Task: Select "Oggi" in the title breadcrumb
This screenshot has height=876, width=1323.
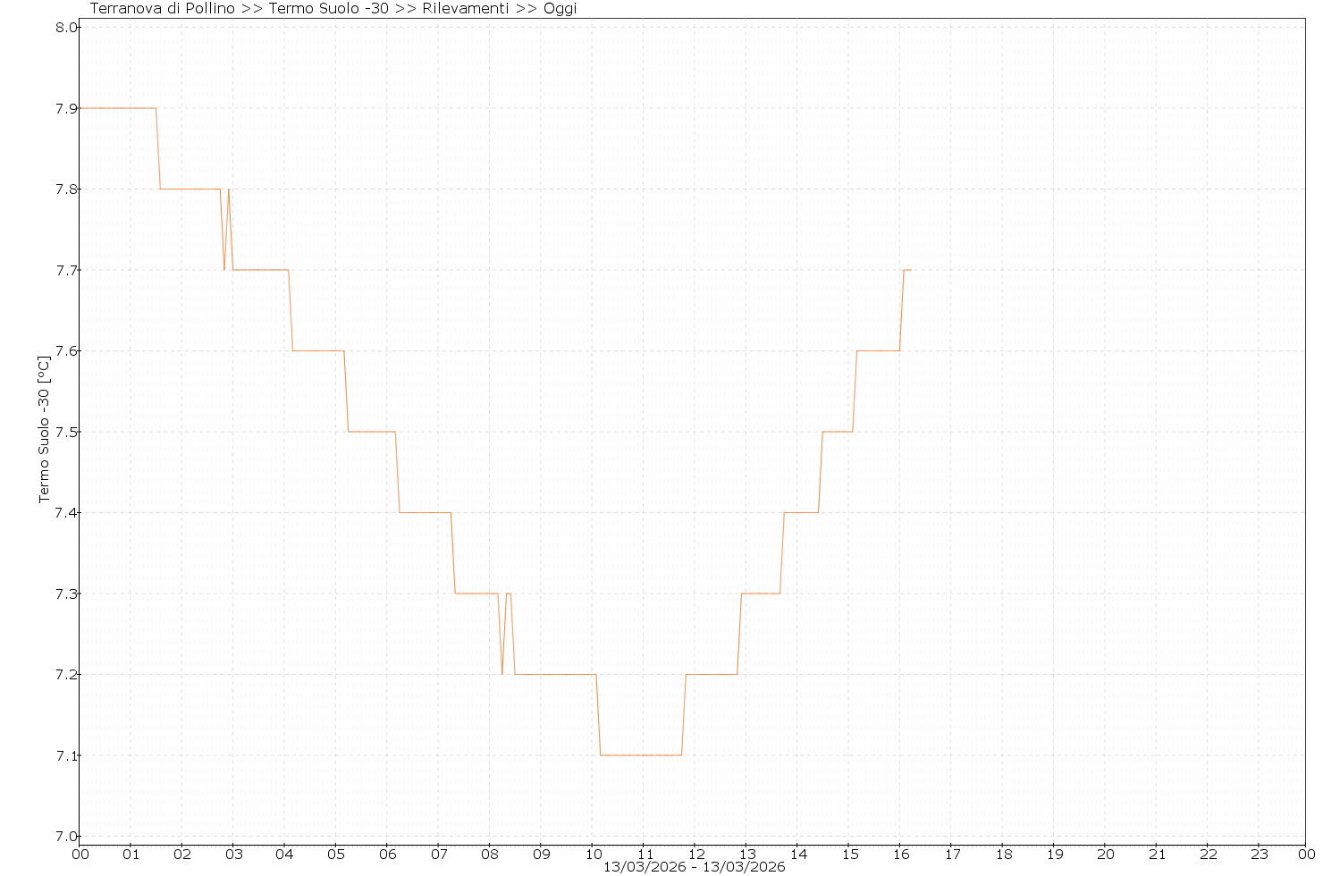Action: coord(560,9)
